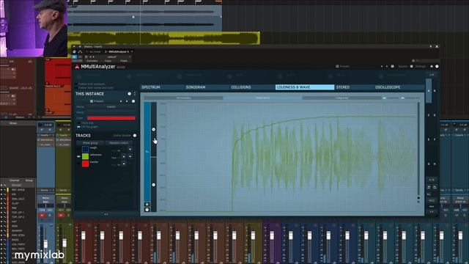Open the THIS INSTANCE options menu dots
469x264 pixels.
pyautogui.click(x=135, y=94)
